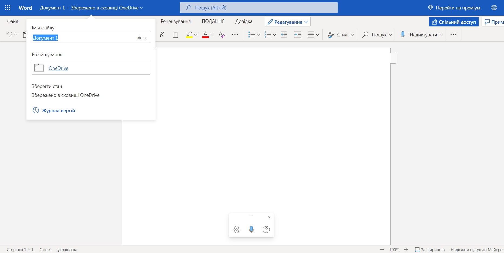Open dictation help question mark

click(x=266, y=230)
